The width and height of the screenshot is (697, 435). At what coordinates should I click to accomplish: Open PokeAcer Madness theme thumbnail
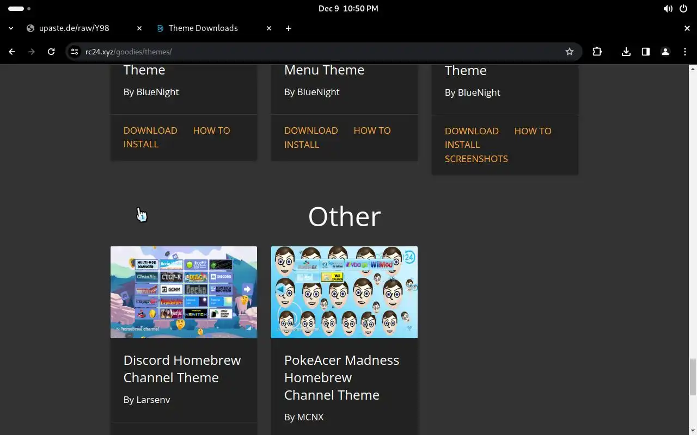coord(344,292)
